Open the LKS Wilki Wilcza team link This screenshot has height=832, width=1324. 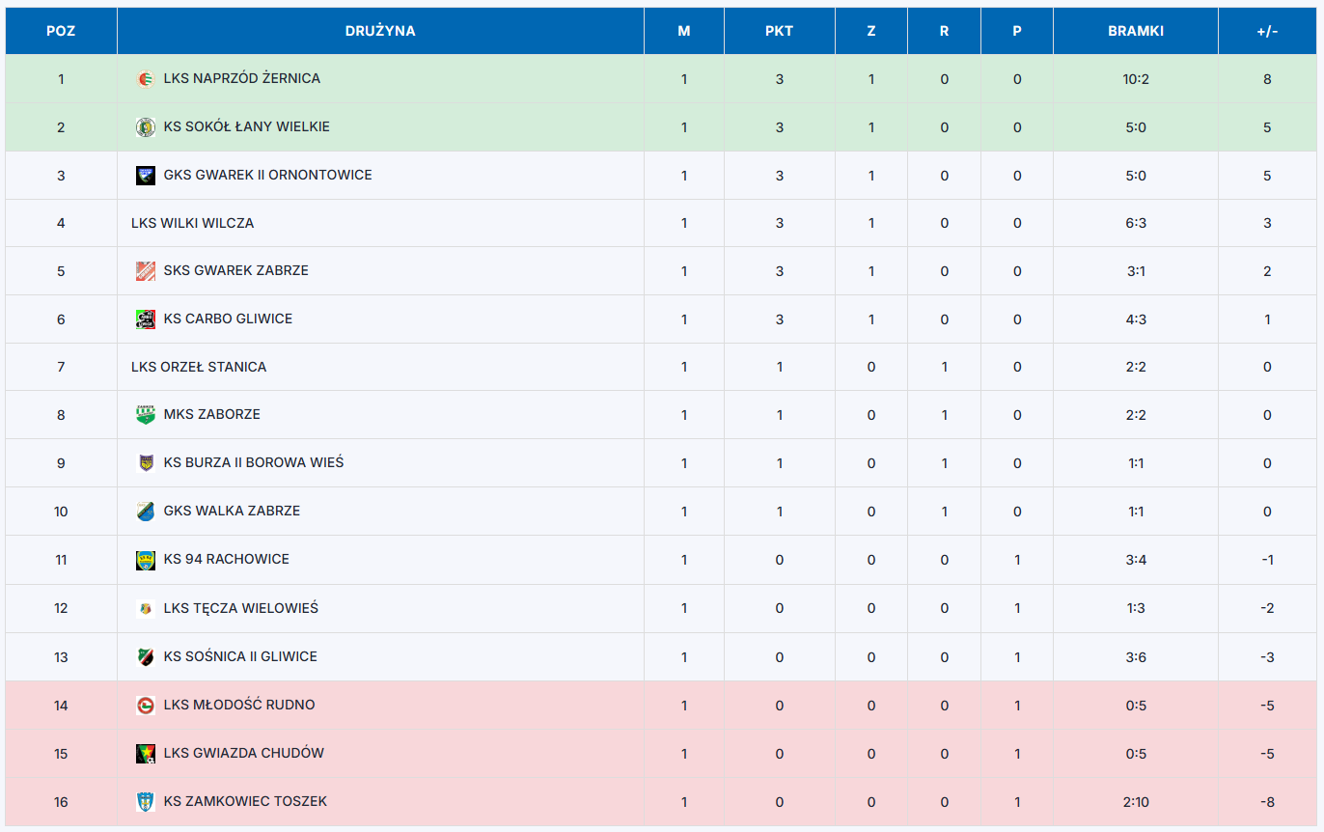tap(193, 223)
